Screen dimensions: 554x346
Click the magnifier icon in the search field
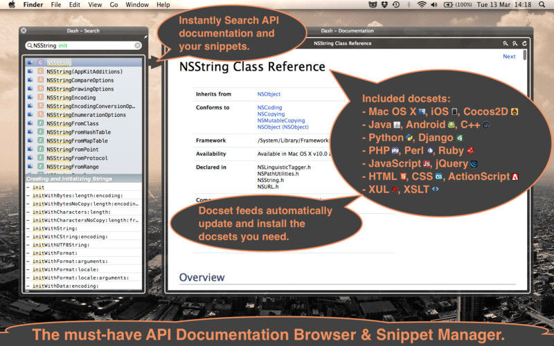click(x=30, y=46)
